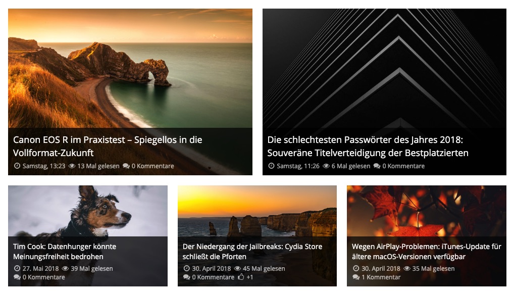Screen dimensions: 514x294
Task: Click the eye icon next to 6 Mal gelesen
Action: tap(326, 166)
